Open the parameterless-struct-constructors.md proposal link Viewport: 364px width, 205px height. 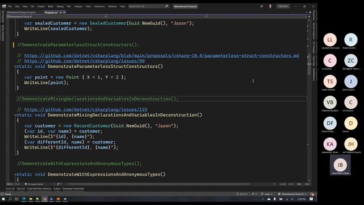click(x=162, y=56)
